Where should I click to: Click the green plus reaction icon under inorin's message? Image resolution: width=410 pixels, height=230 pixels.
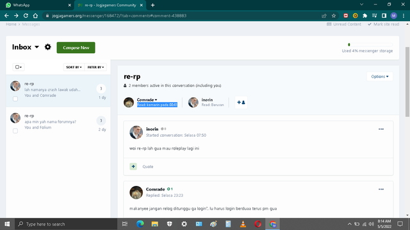133,166
